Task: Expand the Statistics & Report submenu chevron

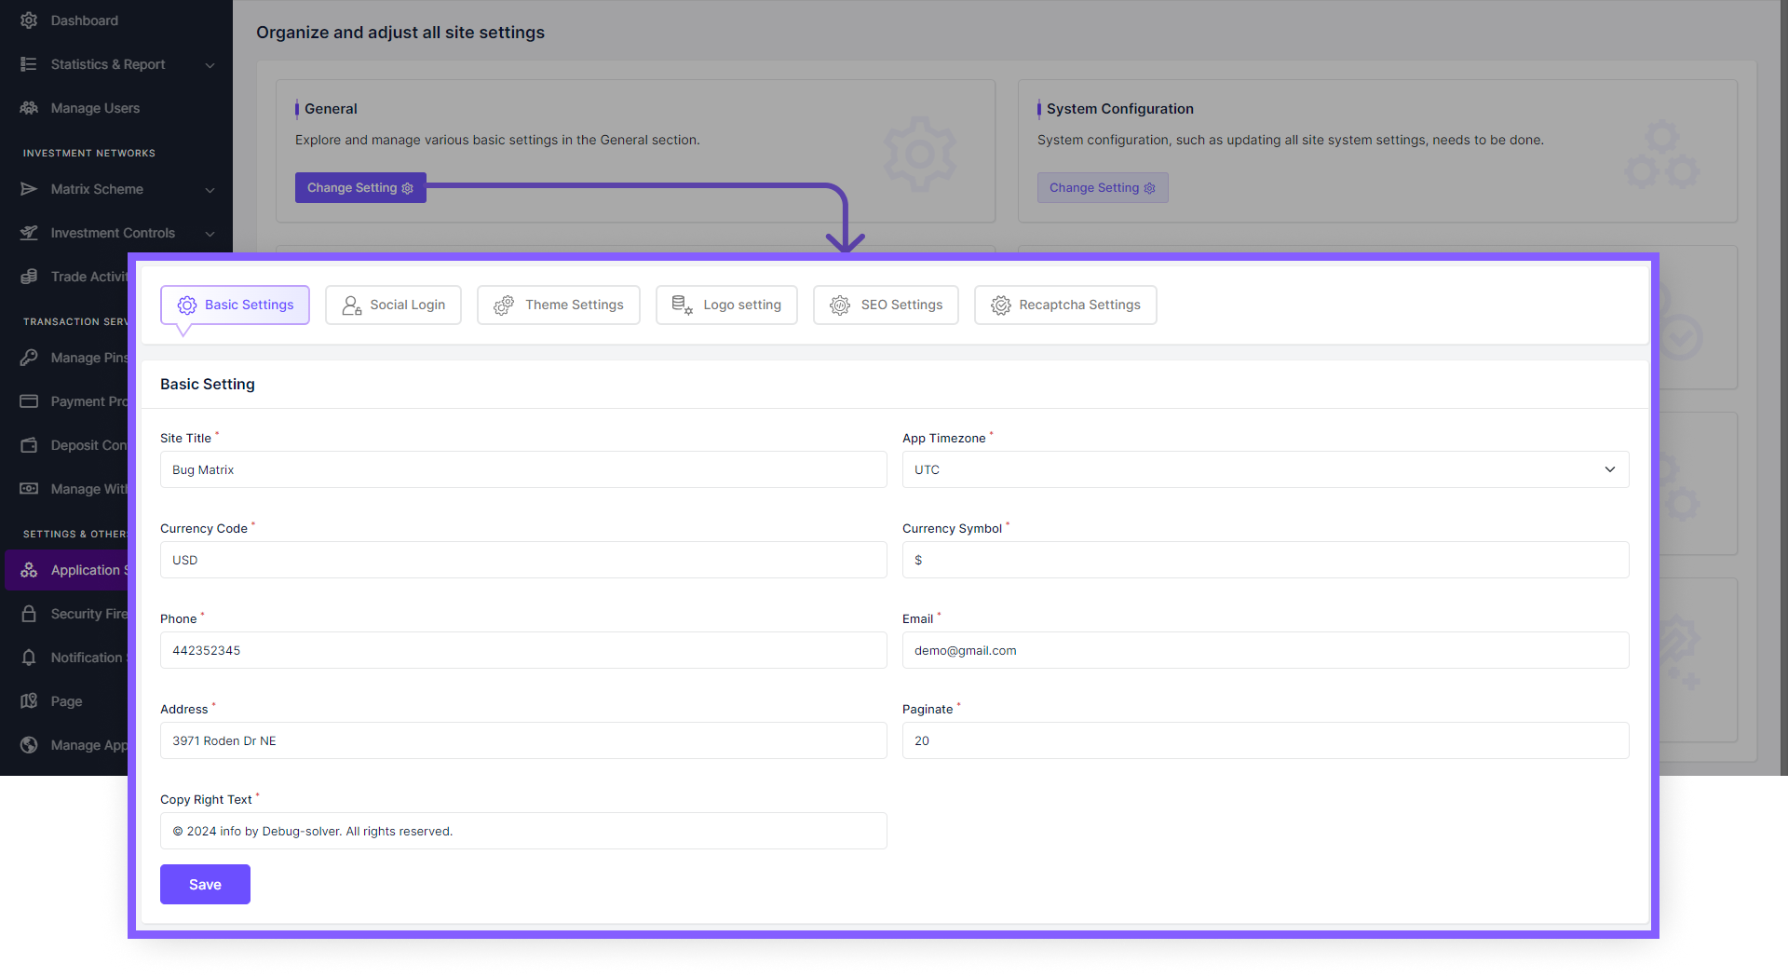Action: point(210,65)
